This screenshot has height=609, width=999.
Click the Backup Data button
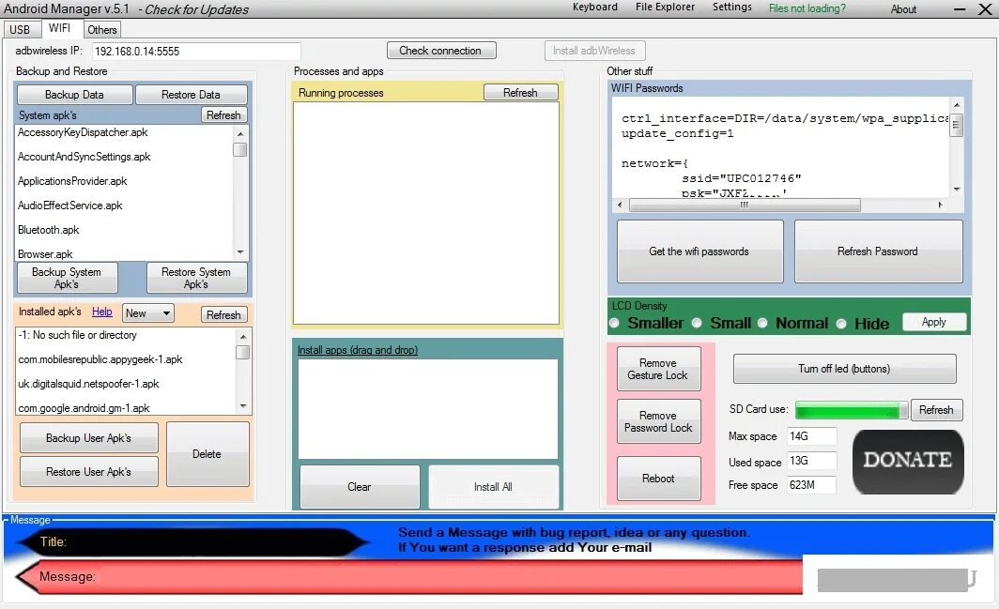pos(74,94)
